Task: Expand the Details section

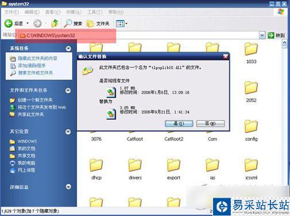Action: coord(68,187)
